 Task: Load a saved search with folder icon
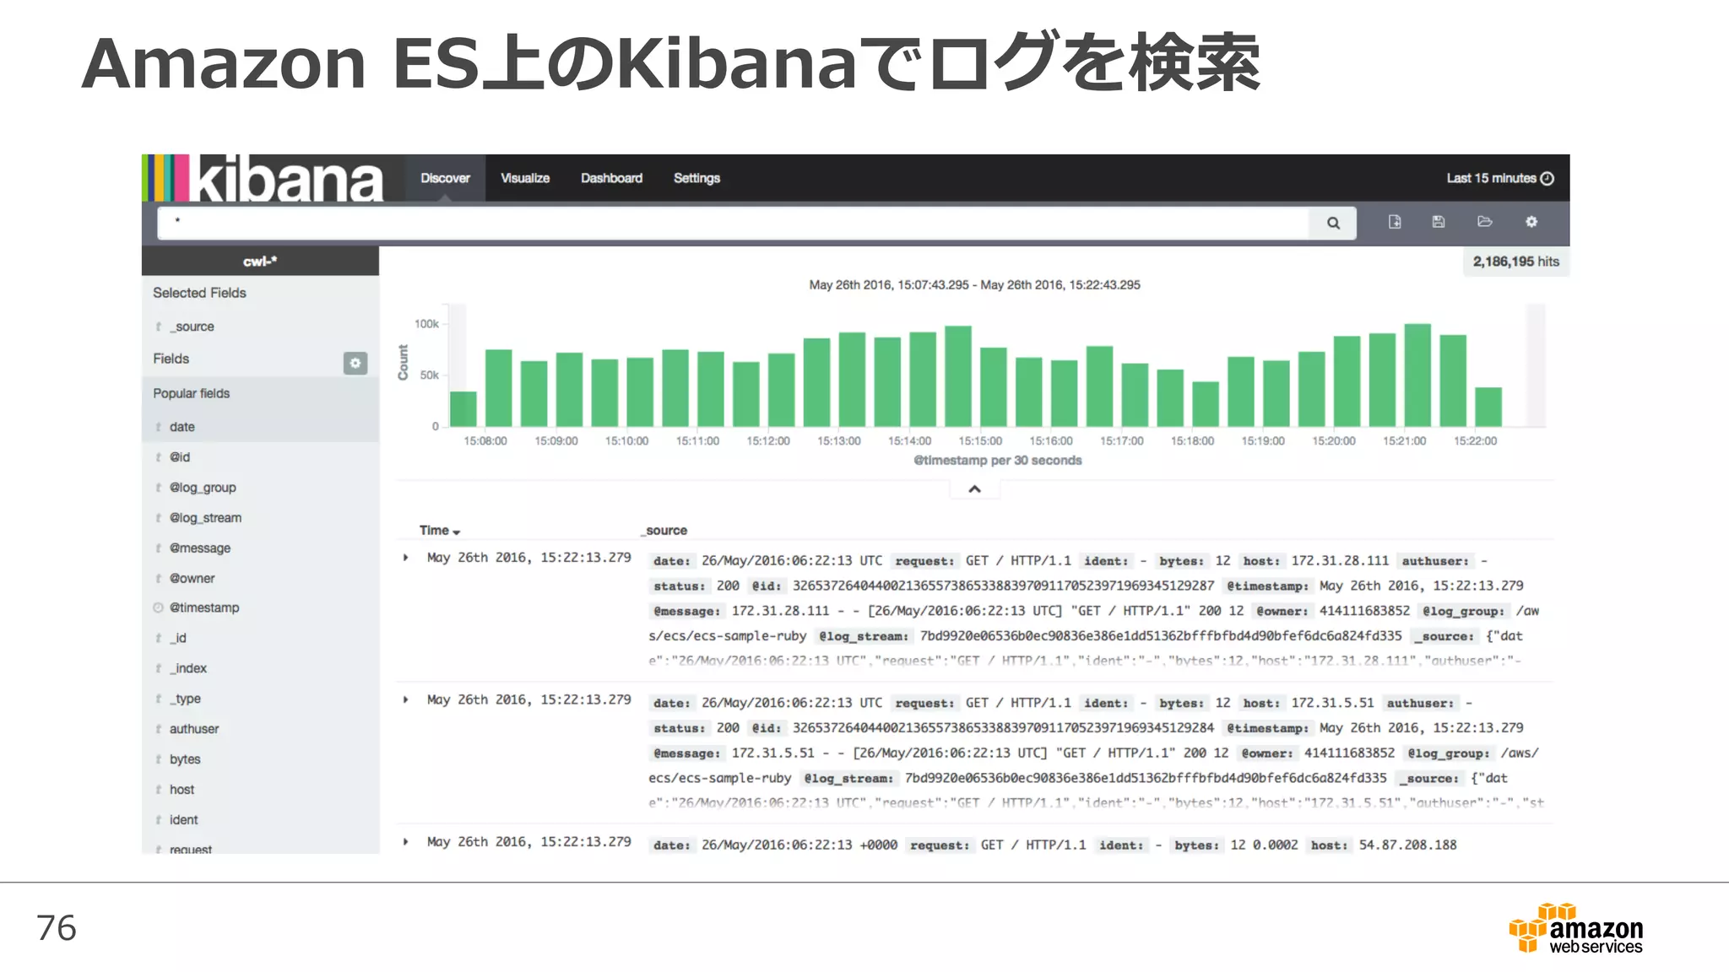1485,222
